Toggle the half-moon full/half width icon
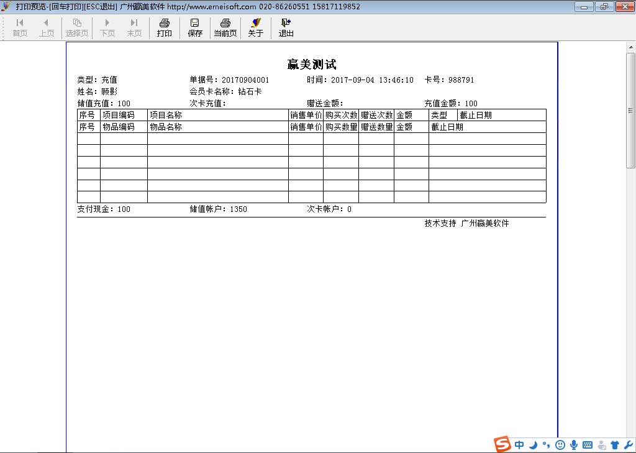This screenshot has width=636, height=453. [533, 445]
